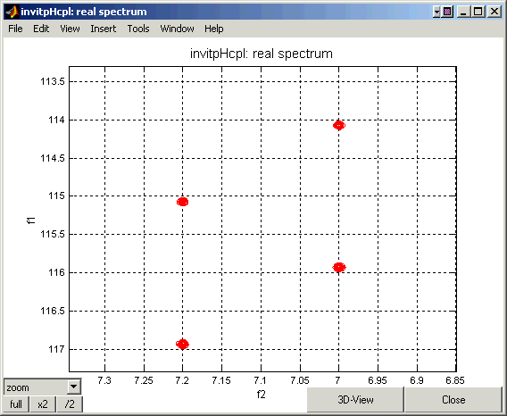Click the small down-arrow icon in title bar

tap(436, 12)
